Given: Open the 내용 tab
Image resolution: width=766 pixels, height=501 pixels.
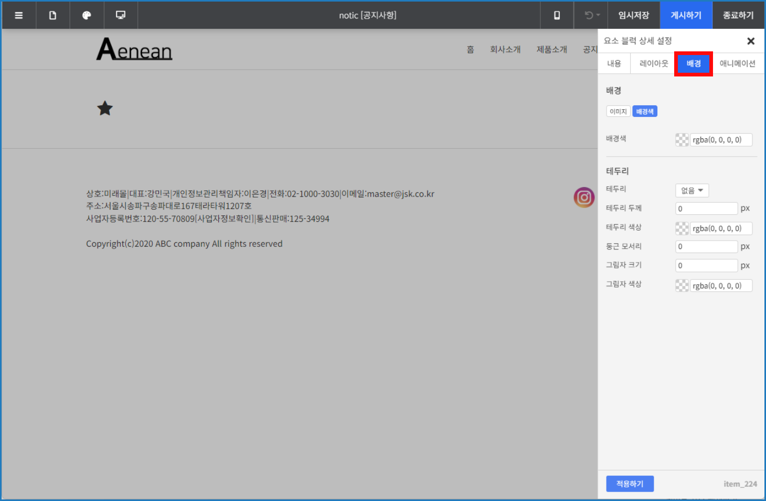Looking at the screenshot, I should (x=614, y=63).
